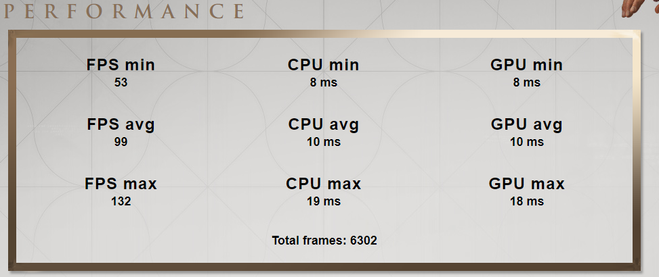
Task: Click the CPU min label
Action: pos(323,66)
